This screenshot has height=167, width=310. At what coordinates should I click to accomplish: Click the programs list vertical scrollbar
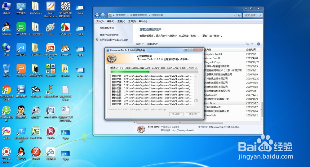pos(261,84)
